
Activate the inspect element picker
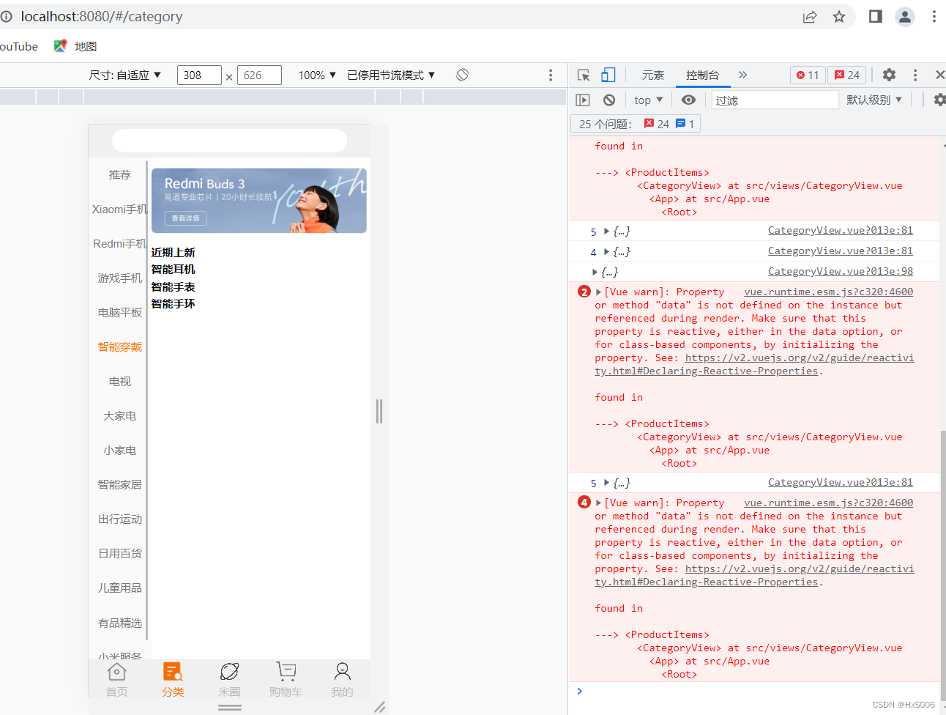(584, 75)
